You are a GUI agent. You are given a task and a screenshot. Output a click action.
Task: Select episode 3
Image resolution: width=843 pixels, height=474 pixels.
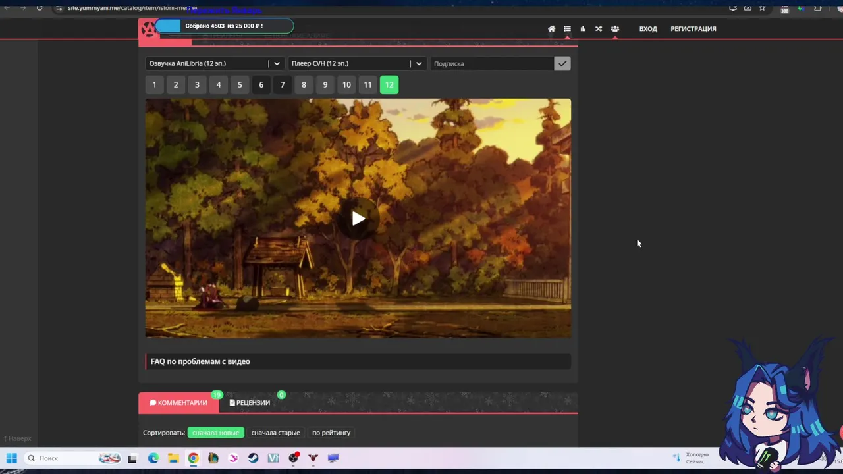point(197,84)
